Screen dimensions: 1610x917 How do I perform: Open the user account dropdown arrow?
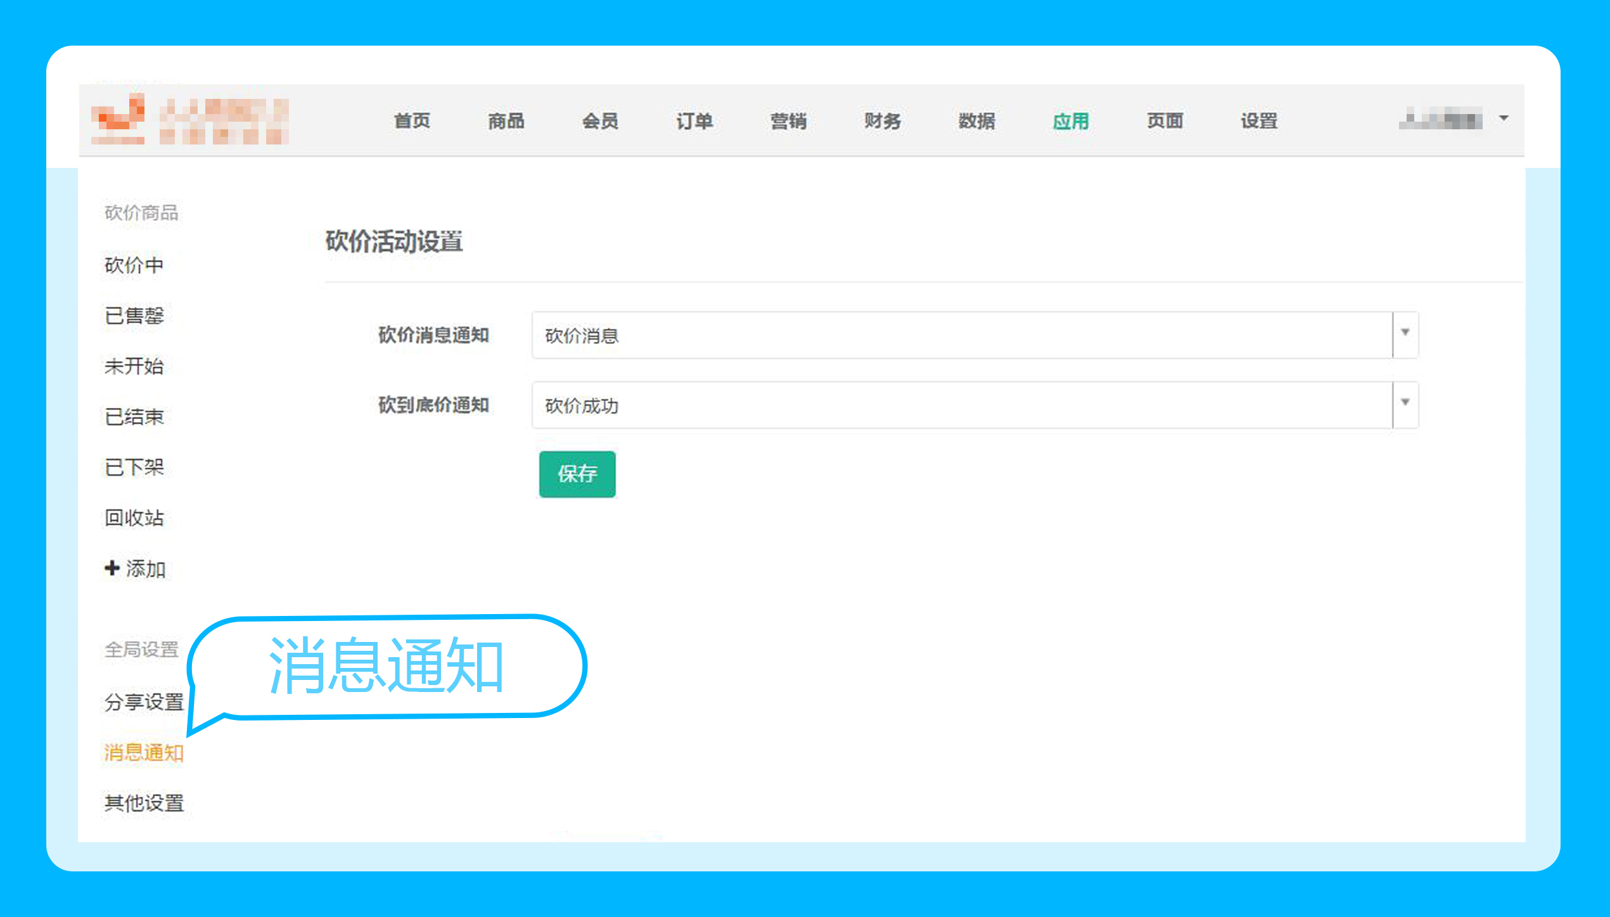(x=1504, y=119)
